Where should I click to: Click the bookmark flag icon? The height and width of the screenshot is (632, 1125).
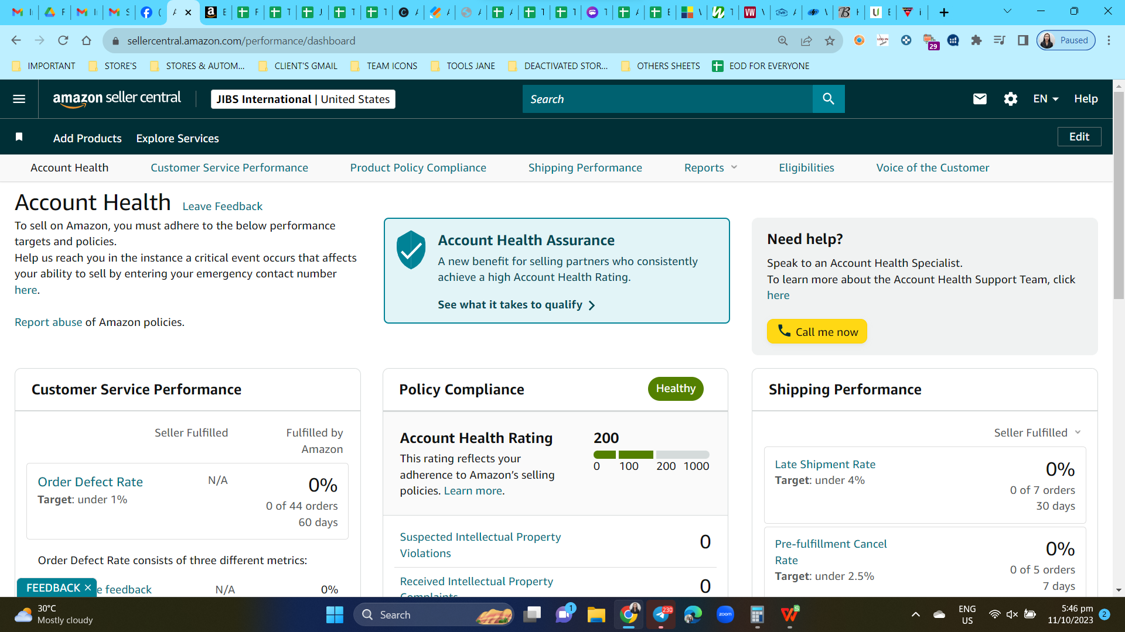click(19, 137)
